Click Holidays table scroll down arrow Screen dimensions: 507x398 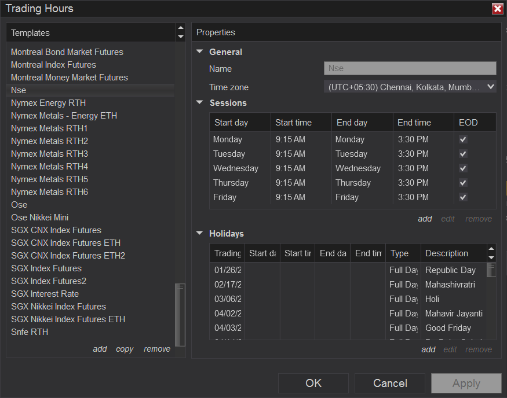coord(491,257)
